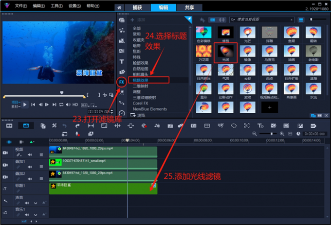The height and width of the screenshot is (225, 331).
Task: Expand the 音乐1 track chevron
Action: click(x=36, y=215)
